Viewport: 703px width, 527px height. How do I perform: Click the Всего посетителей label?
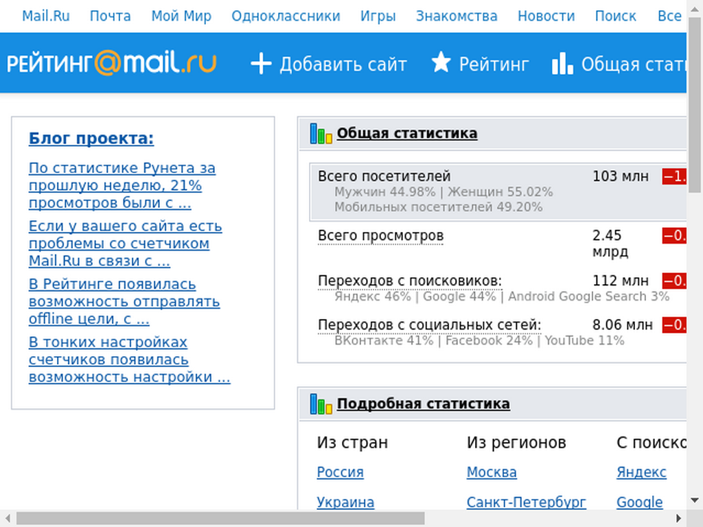coord(384,176)
